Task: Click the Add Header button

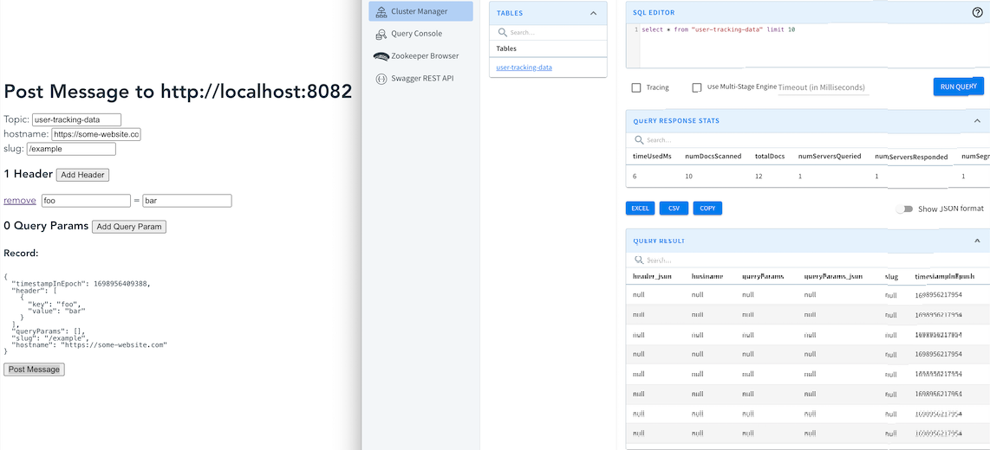Action: [82, 175]
